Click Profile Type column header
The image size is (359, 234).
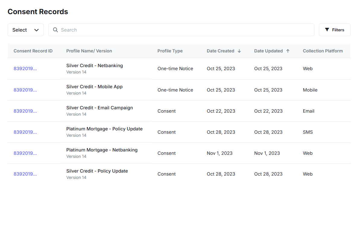[x=170, y=51]
